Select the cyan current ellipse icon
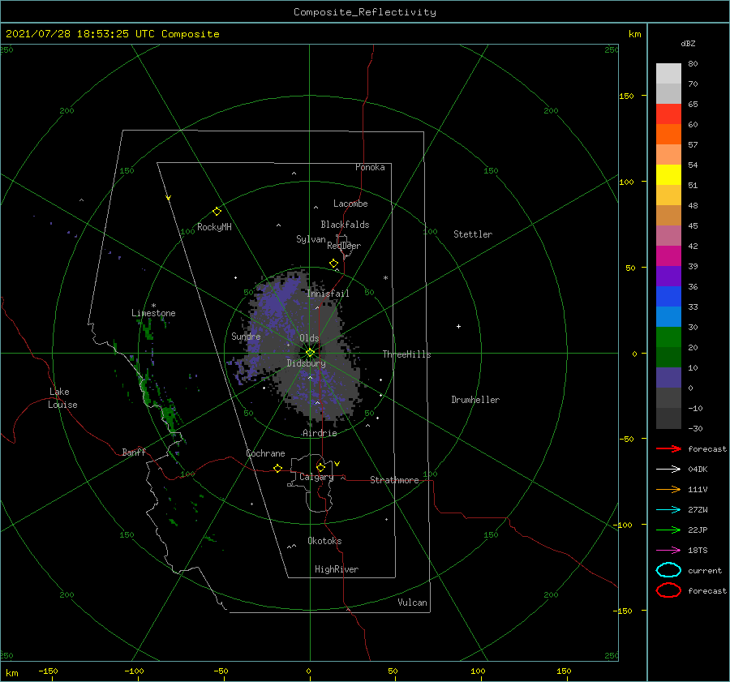 coord(668,570)
